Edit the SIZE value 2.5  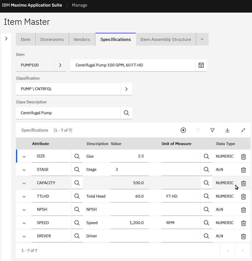pos(130,156)
